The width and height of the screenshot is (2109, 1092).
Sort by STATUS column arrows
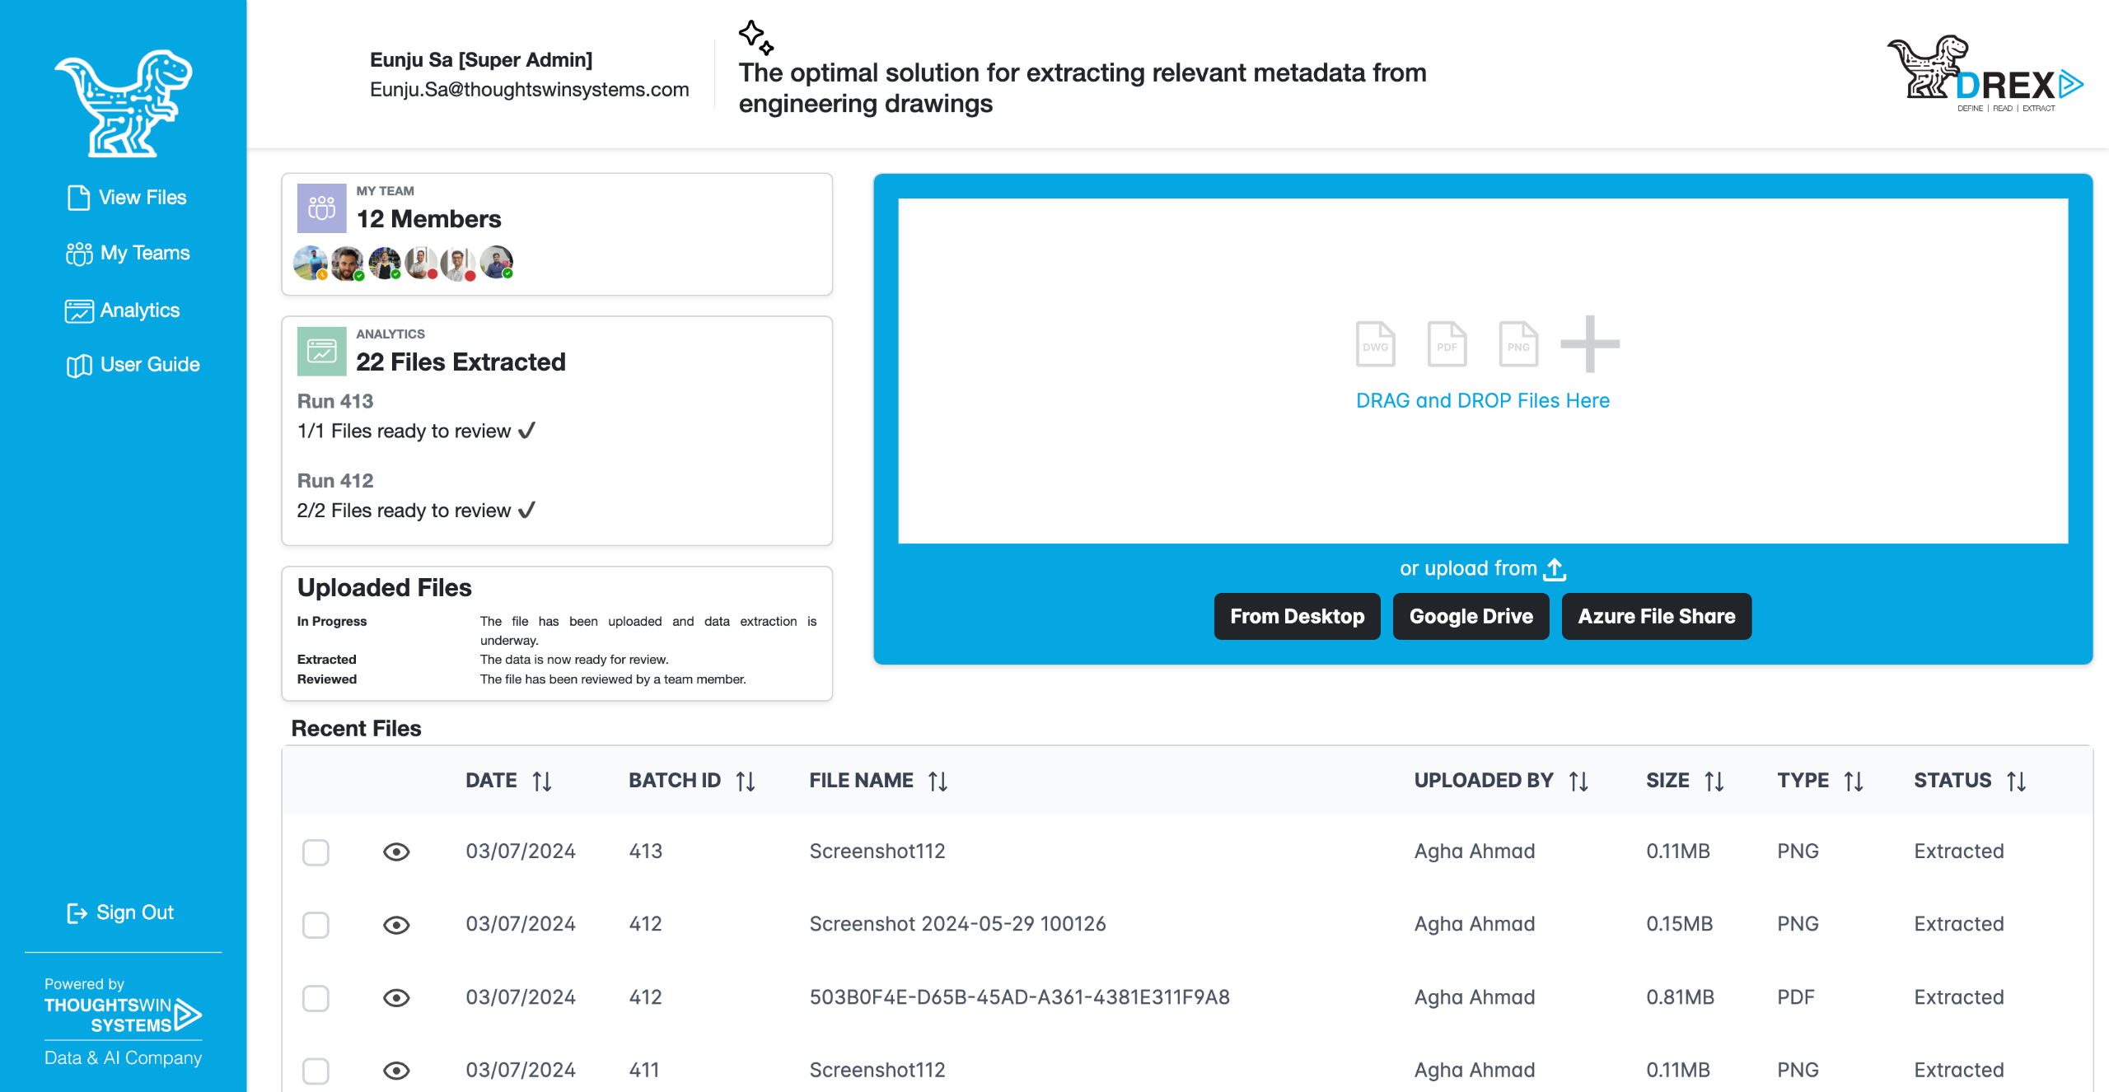pyautogui.click(x=2016, y=781)
